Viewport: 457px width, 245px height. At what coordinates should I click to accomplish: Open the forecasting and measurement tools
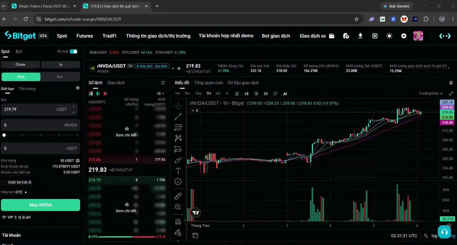pos(178,149)
